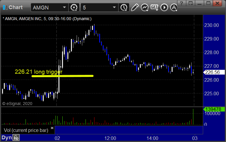The height and width of the screenshot is (142, 226).
Task: Click the help question mark button
Action: coord(181,3)
